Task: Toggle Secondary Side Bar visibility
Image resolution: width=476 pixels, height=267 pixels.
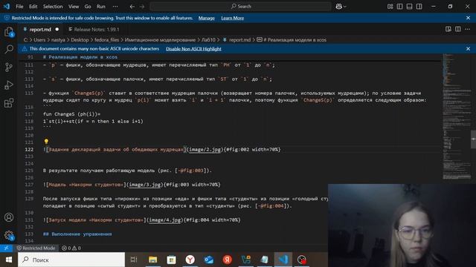Action: tap(419, 7)
